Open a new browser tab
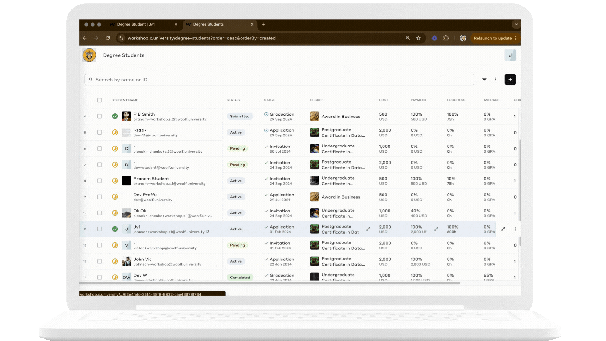606x341 pixels. coord(264,24)
